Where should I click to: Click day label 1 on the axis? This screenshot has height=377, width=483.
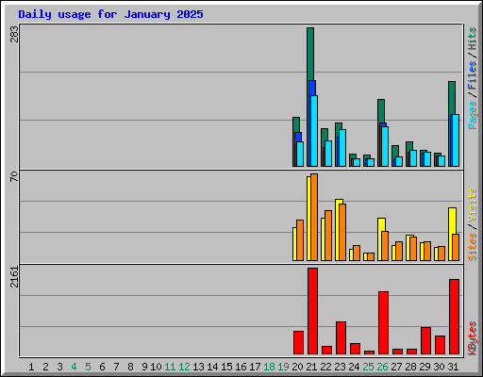(x=31, y=367)
